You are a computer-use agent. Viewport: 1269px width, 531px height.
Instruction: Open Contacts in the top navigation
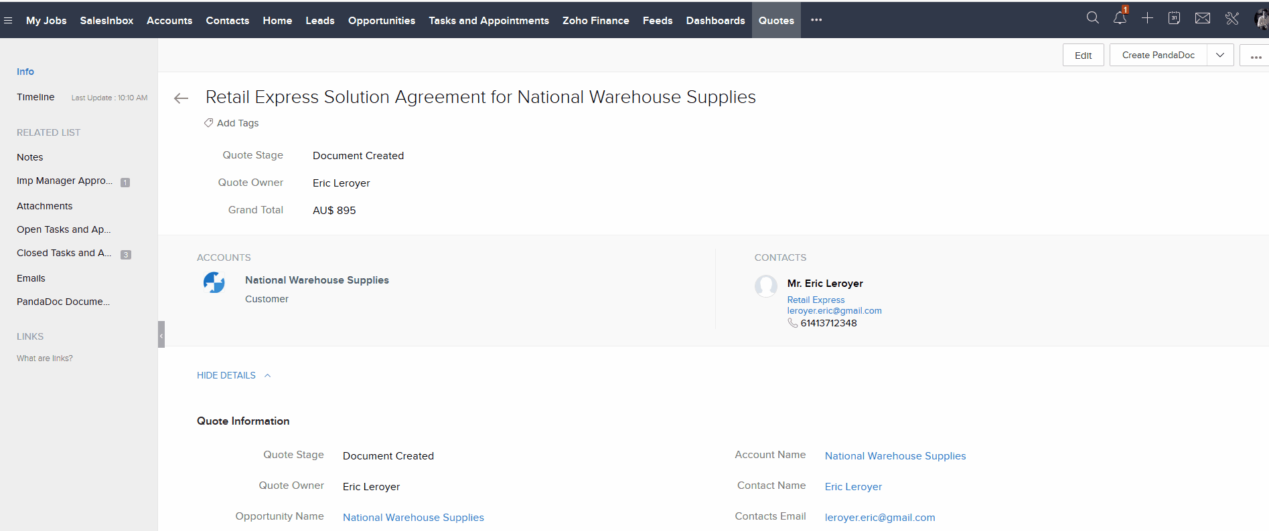point(228,21)
